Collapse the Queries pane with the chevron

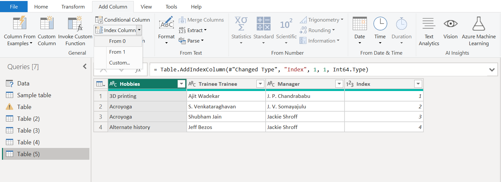85,66
